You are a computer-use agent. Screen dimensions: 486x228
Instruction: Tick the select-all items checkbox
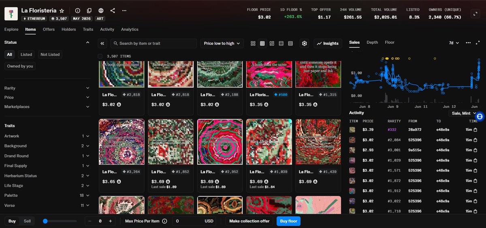pyautogui.click(x=100, y=56)
